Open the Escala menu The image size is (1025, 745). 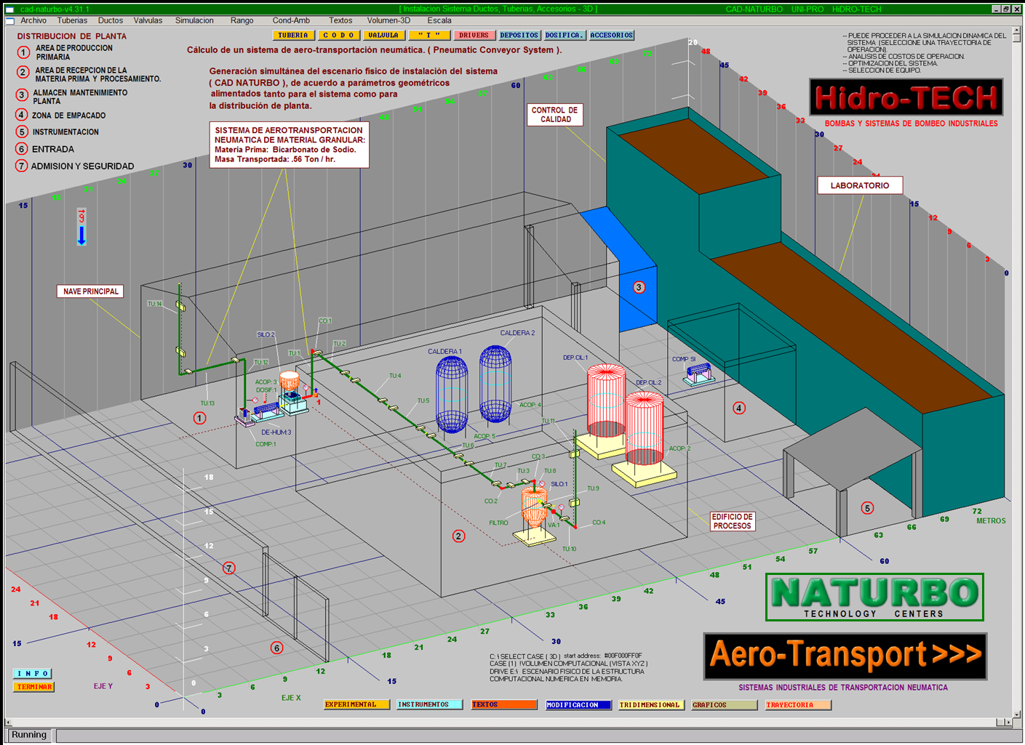click(x=439, y=20)
